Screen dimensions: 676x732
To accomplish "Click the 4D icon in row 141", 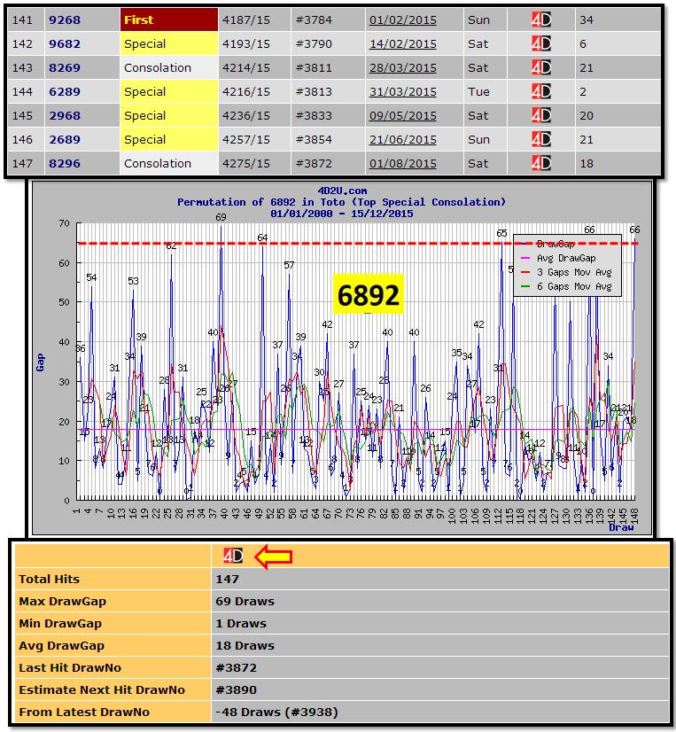I will point(540,19).
